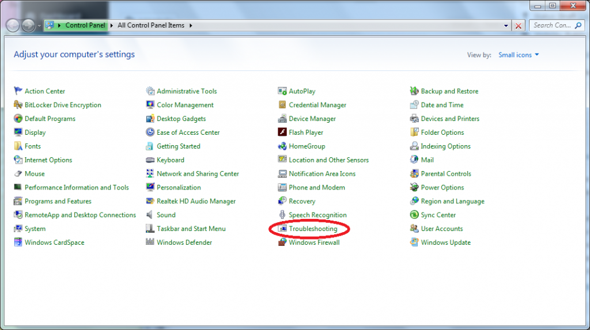This screenshot has height=330, width=590.
Task: Open the System link
Action: 35,229
